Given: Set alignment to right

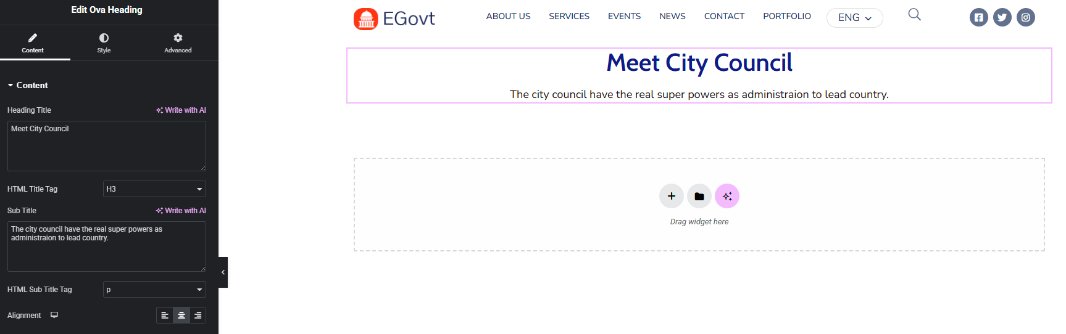Looking at the screenshot, I should (198, 316).
